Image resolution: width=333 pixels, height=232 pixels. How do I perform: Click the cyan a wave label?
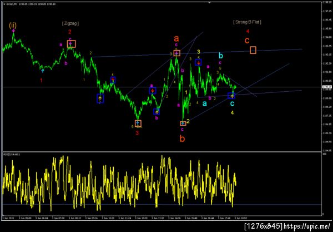(204, 103)
